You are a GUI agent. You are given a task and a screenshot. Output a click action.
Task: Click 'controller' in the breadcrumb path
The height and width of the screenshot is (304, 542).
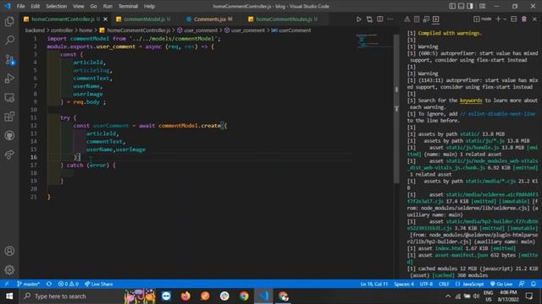[62, 30]
